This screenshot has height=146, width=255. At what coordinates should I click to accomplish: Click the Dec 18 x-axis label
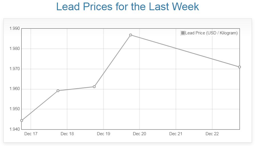(67, 134)
